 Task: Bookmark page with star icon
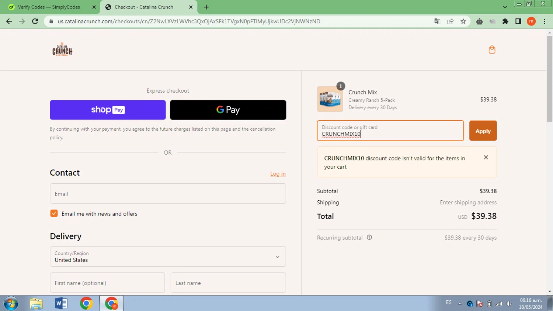(463, 21)
